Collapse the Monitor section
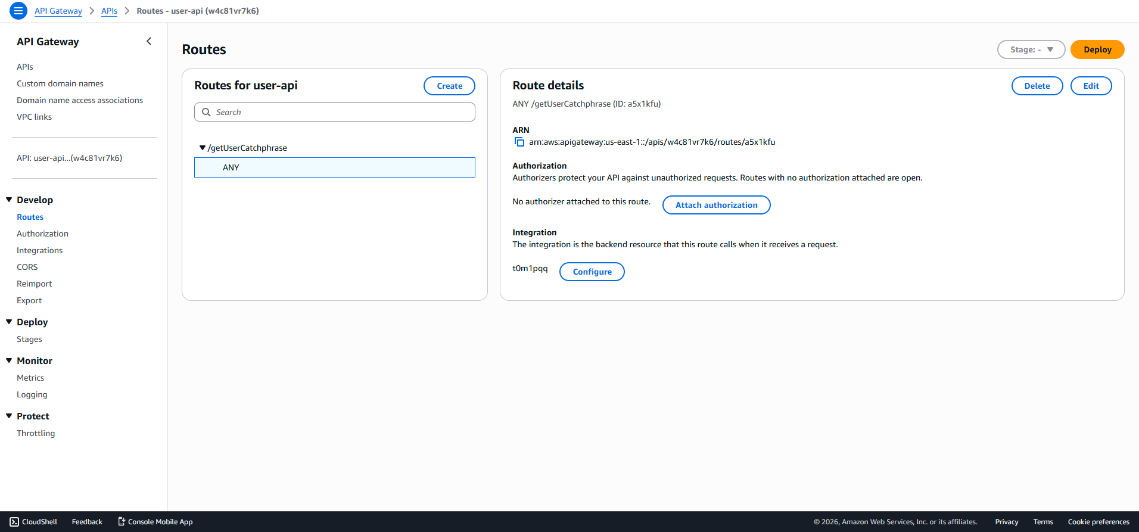 pyautogui.click(x=9, y=360)
